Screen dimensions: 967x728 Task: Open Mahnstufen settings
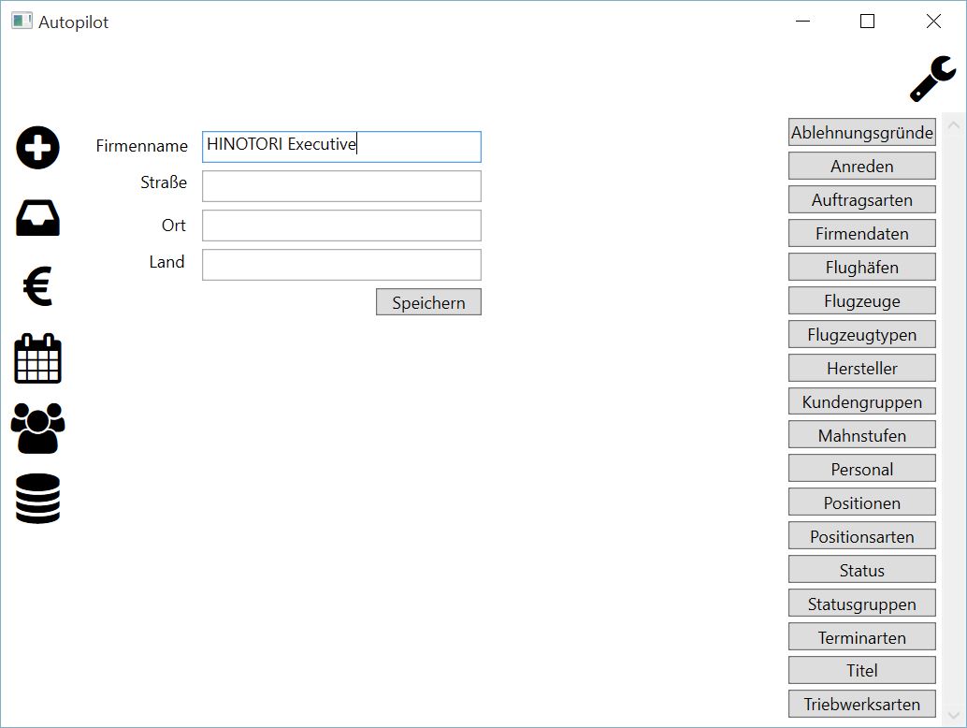pyautogui.click(x=862, y=435)
